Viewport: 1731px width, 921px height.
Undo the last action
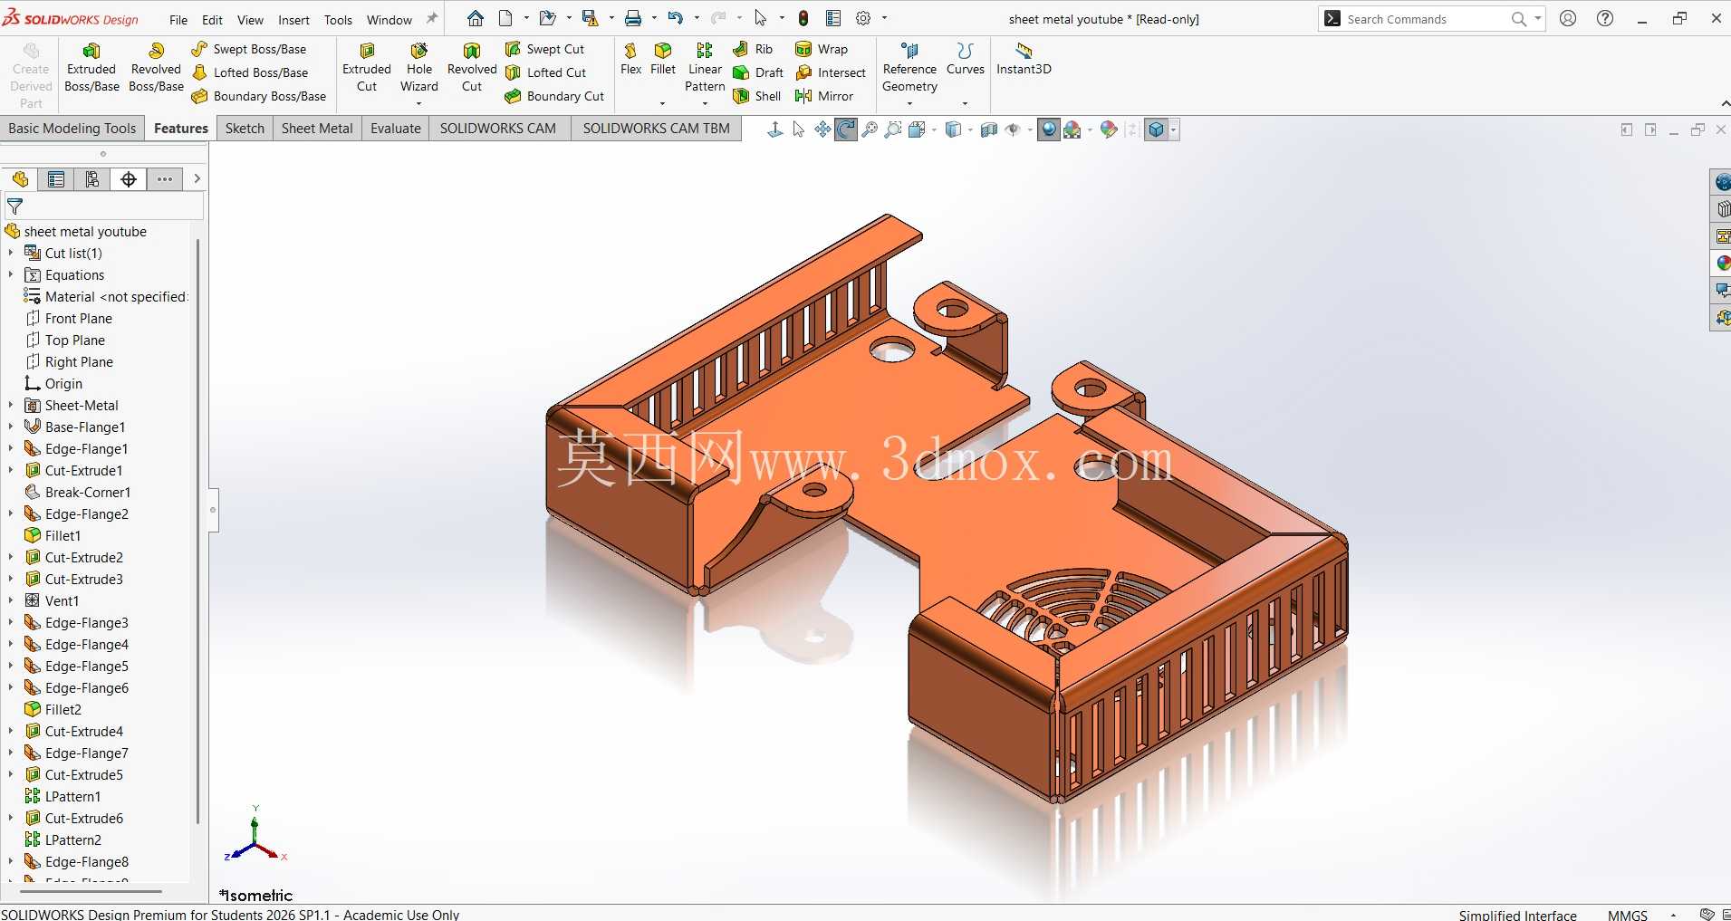point(676,18)
